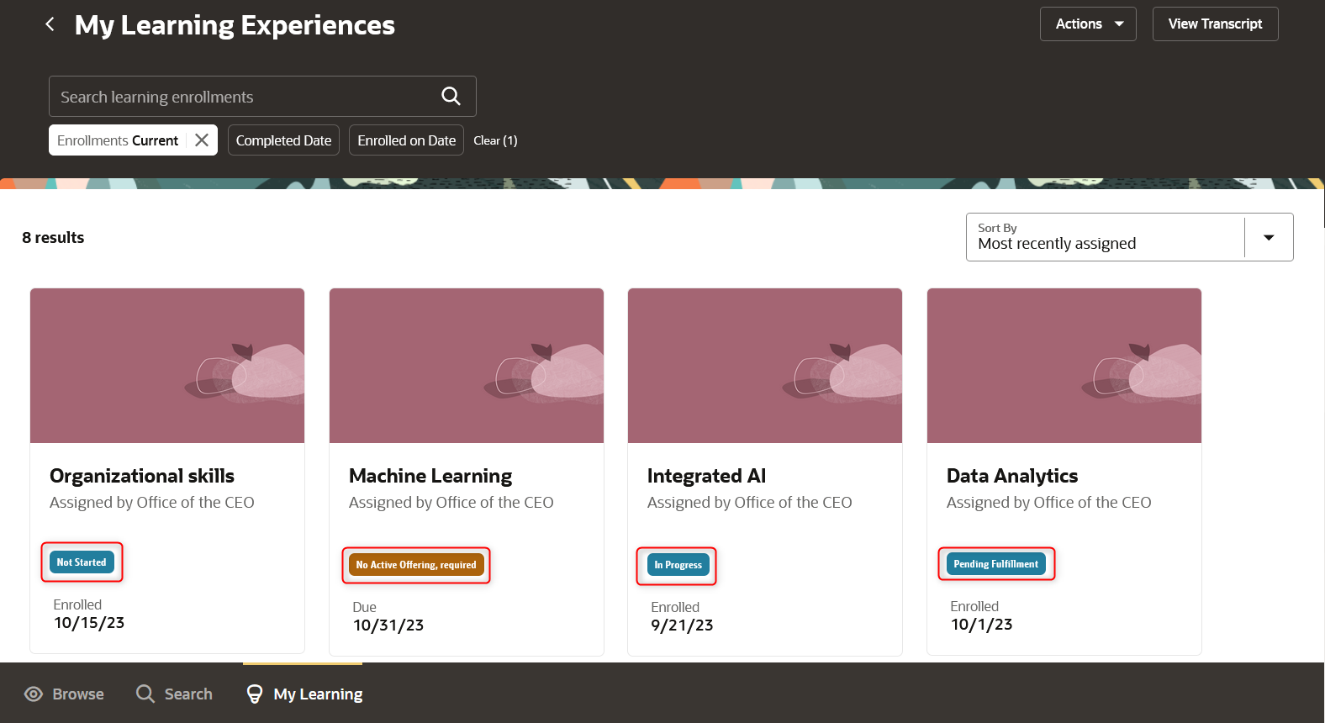This screenshot has height=723, width=1325.
Task: Click the magnifier icon in search field
Action: point(451,97)
